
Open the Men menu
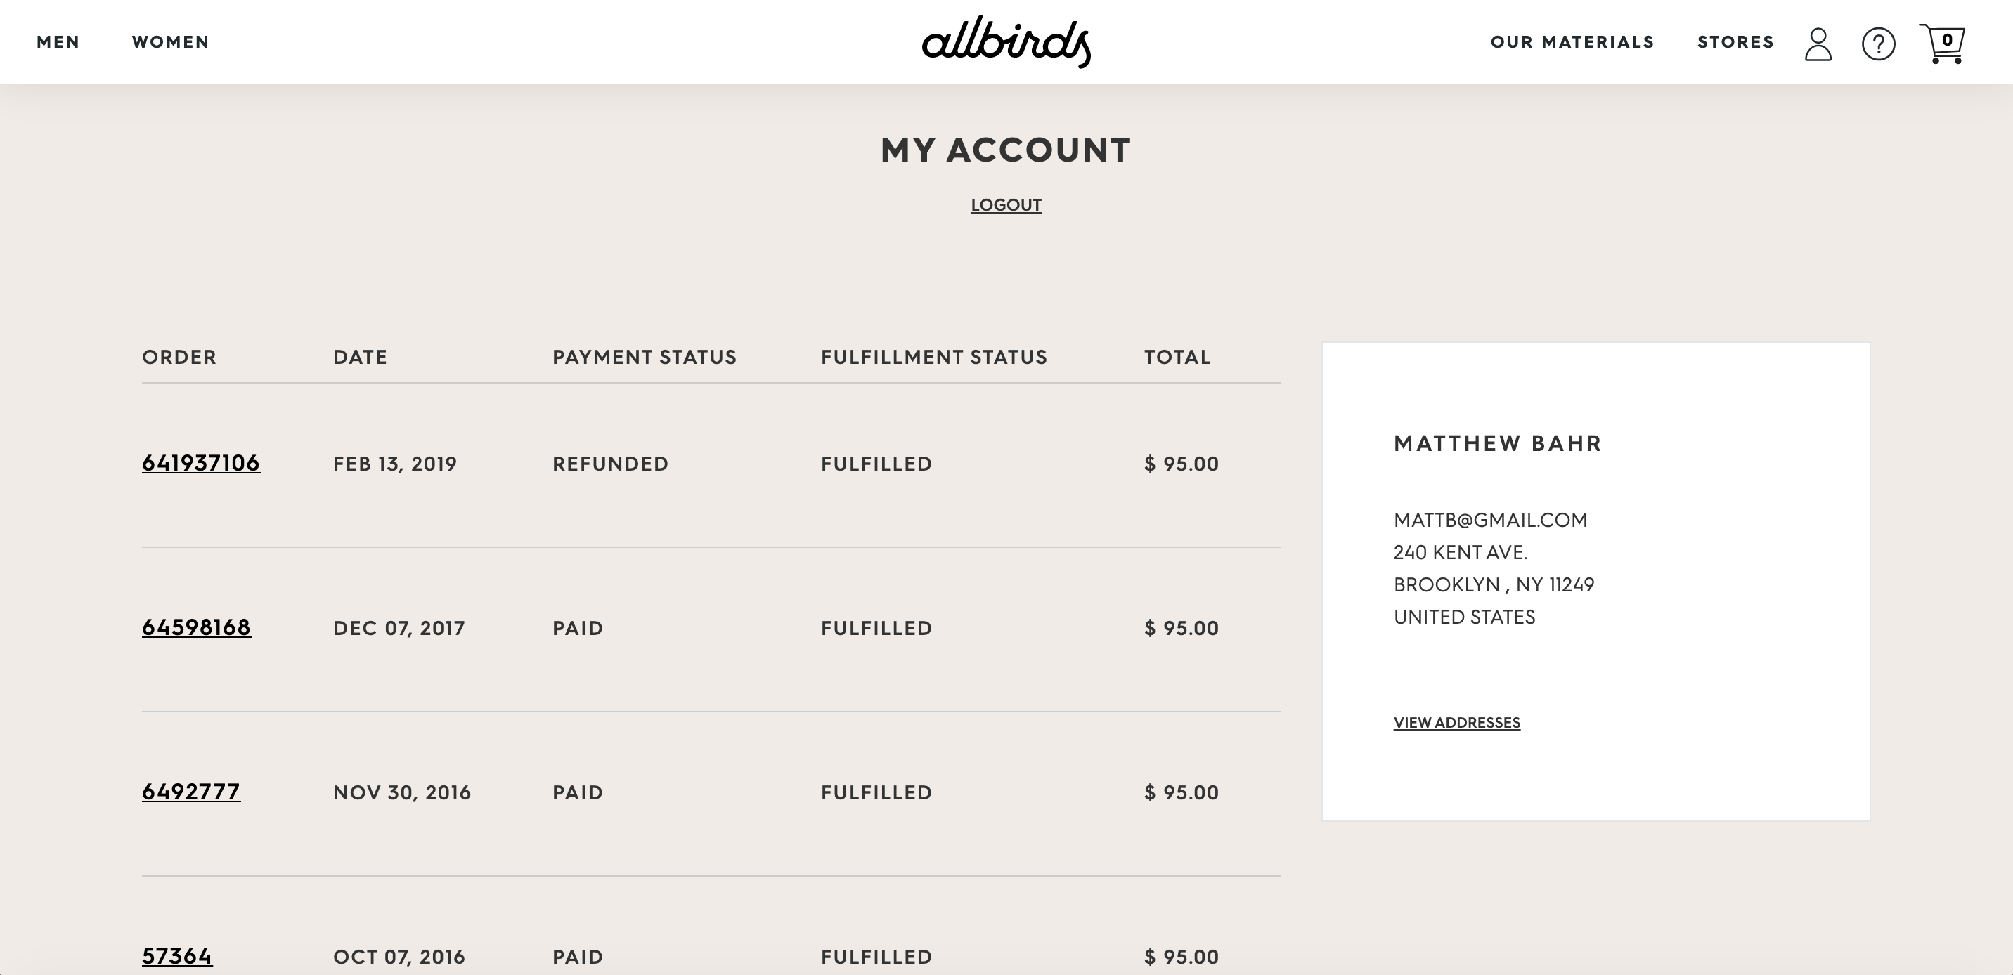click(58, 42)
